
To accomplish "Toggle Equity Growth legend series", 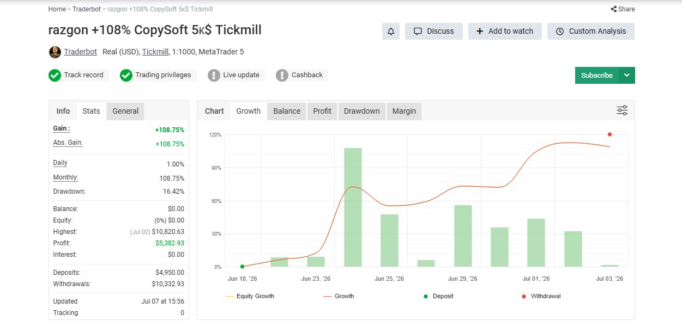I will 250,297.
